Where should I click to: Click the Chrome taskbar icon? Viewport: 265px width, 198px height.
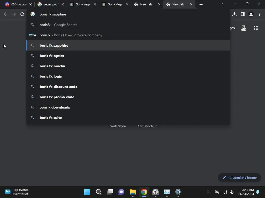144,192
